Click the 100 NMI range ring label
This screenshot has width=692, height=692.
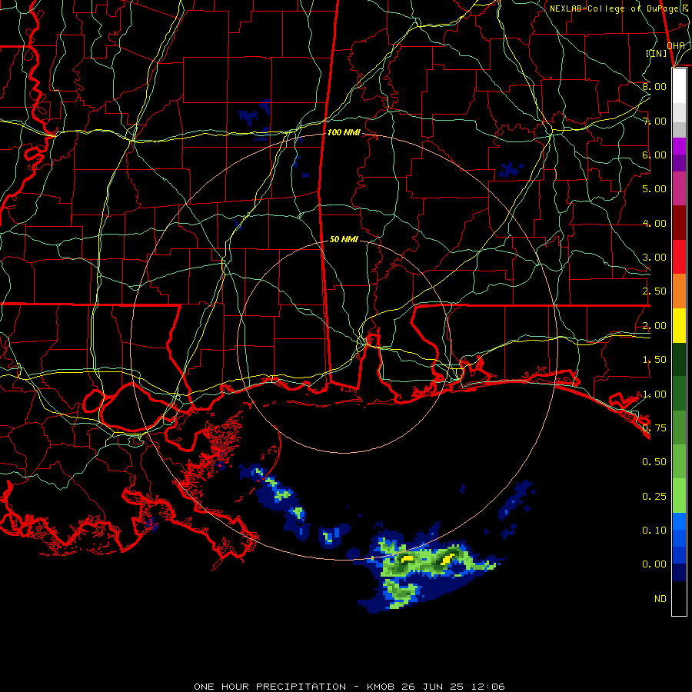click(x=344, y=132)
